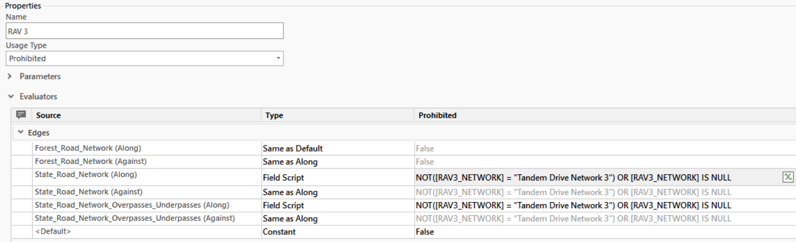Click the State_Road_Network (Along) script expression
Screen dimensions: 796x242
tap(573, 178)
